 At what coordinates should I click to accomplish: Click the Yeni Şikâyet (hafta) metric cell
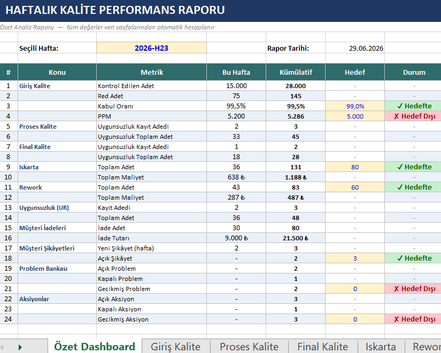pos(152,248)
